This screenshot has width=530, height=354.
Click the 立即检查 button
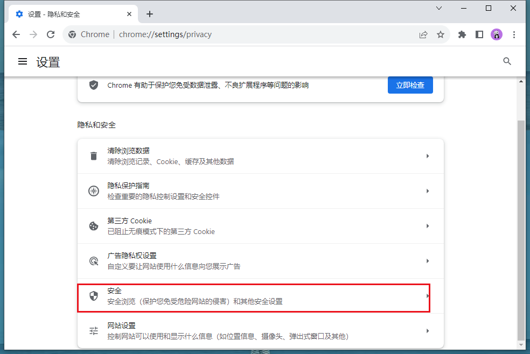click(x=410, y=85)
